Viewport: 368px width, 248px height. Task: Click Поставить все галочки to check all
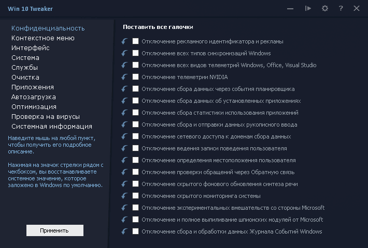tap(158, 27)
